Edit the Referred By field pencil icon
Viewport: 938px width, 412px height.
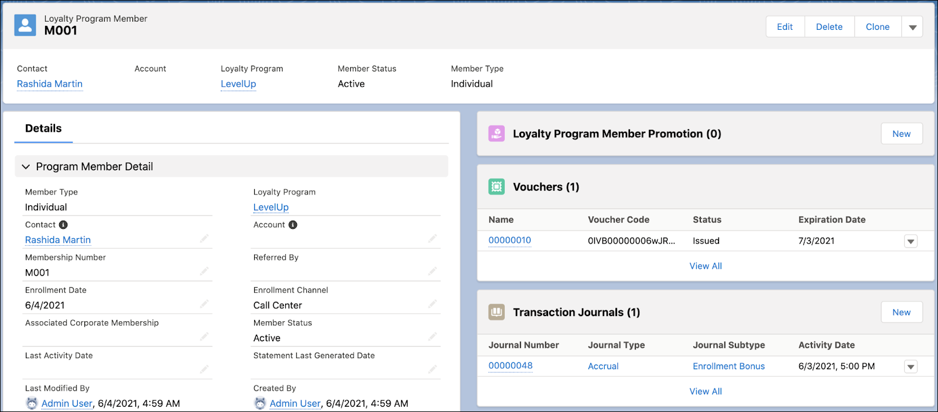pyautogui.click(x=432, y=272)
